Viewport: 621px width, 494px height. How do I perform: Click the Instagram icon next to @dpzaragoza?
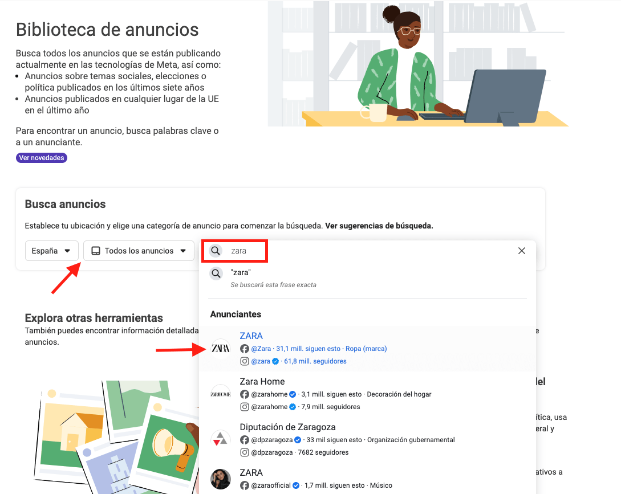(x=245, y=452)
